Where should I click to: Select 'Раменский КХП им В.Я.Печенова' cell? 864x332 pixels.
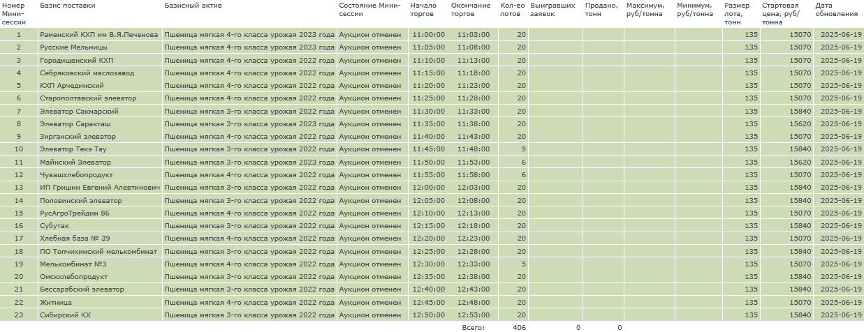(x=100, y=34)
